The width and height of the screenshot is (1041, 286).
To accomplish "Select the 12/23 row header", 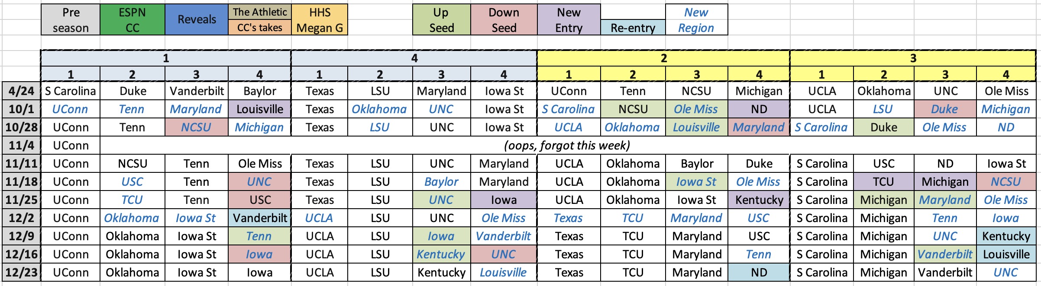I will 21,273.
